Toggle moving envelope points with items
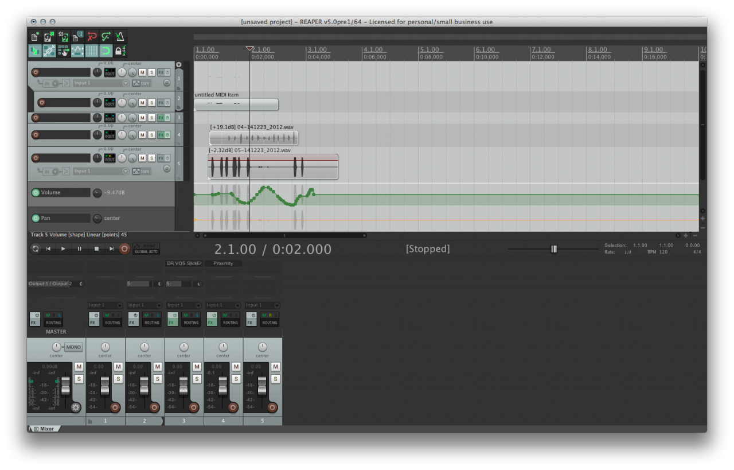Image resolution: width=734 pixels, height=470 pixels. point(77,51)
